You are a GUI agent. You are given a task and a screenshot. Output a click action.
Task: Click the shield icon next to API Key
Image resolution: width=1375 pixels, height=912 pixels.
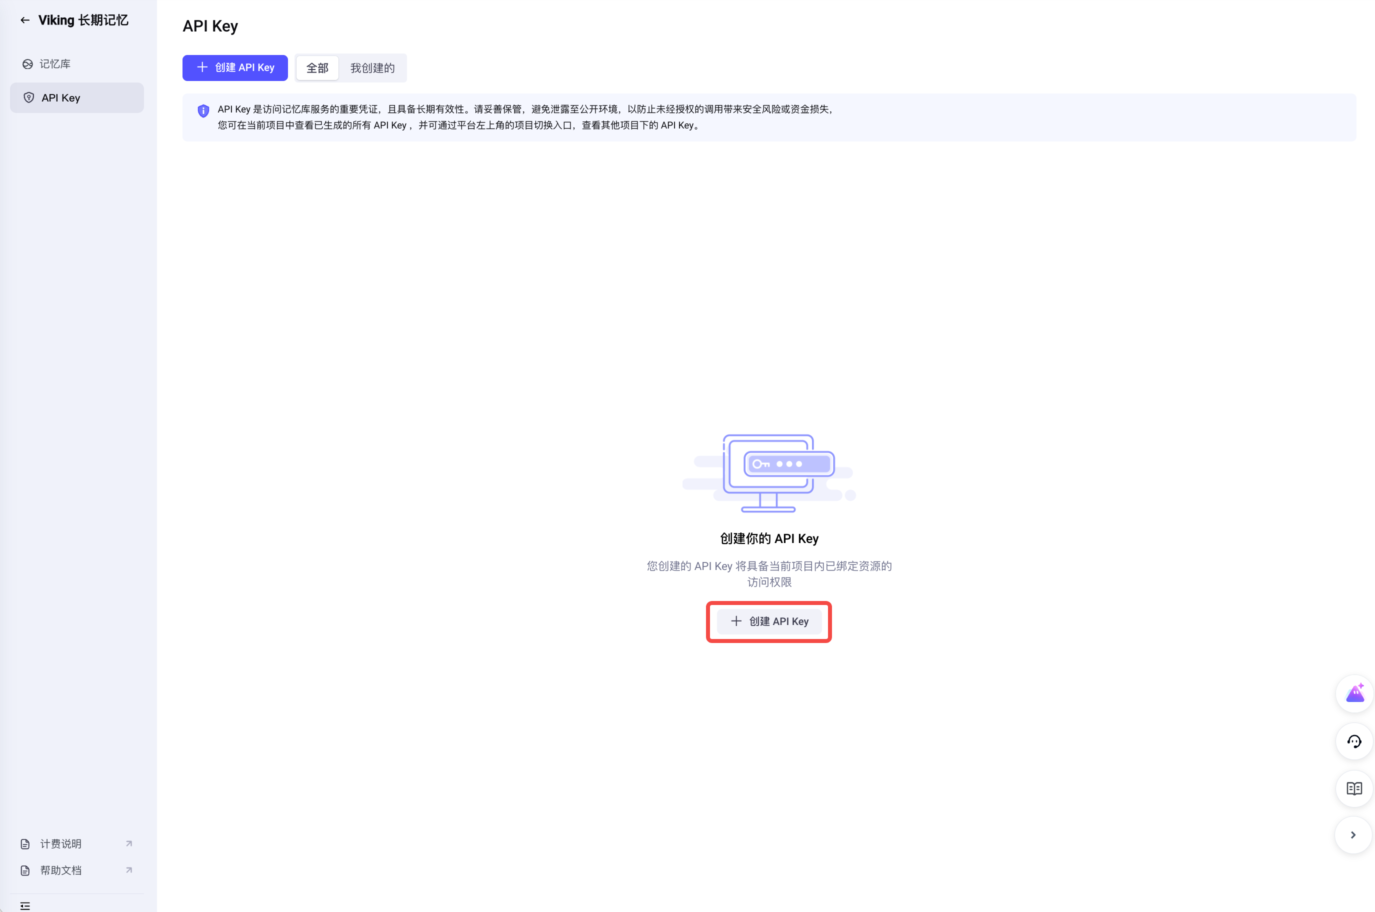(28, 97)
